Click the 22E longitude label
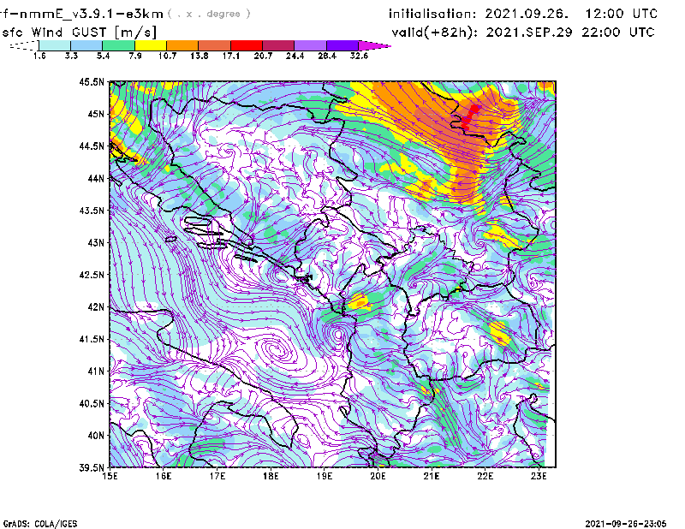The height and width of the screenshot is (529, 685). click(x=485, y=476)
